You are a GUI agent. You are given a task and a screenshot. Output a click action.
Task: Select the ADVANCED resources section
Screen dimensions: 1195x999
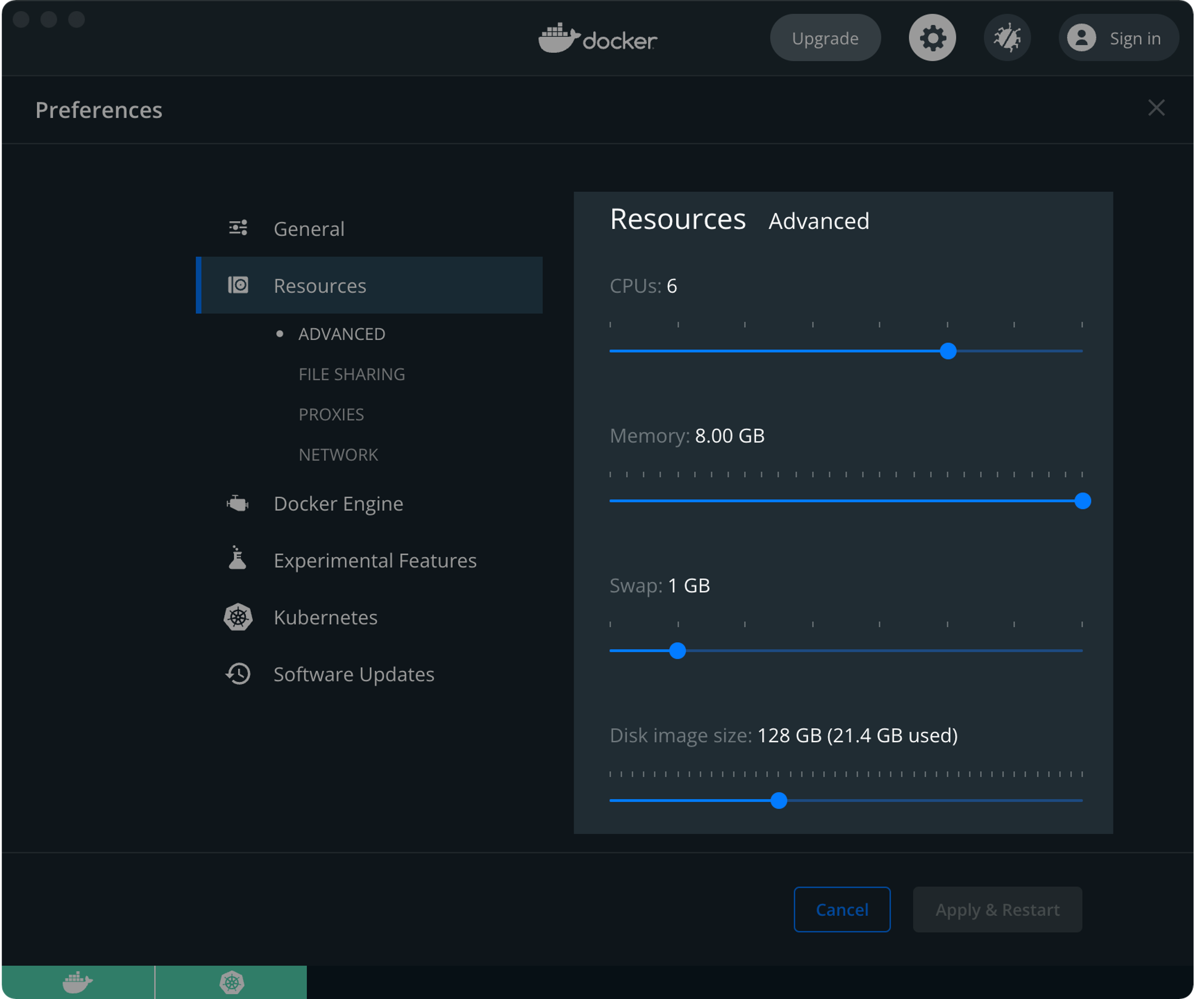342,333
